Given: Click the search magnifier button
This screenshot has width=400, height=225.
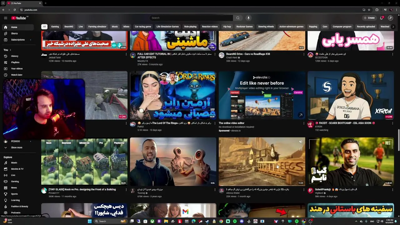Looking at the screenshot, I should [x=238, y=18].
